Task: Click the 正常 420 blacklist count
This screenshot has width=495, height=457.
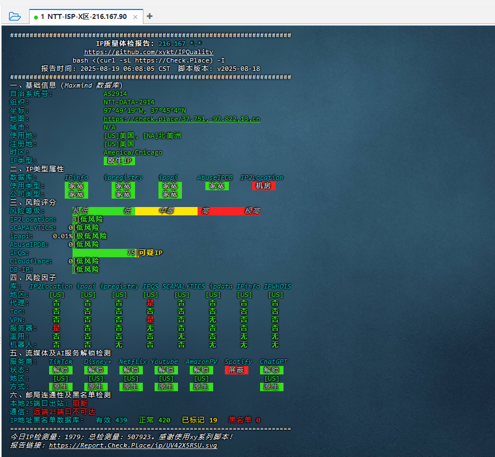Action: [x=155, y=420]
